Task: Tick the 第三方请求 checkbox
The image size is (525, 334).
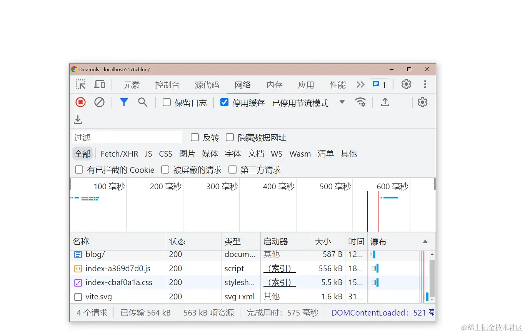Action: [x=232, y=170]
